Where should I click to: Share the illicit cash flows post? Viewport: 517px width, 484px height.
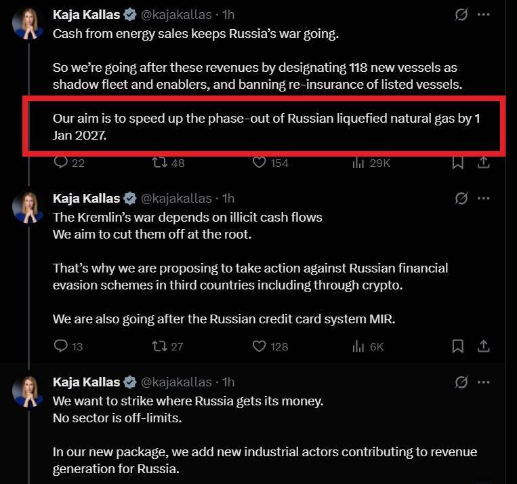(484, 346)
